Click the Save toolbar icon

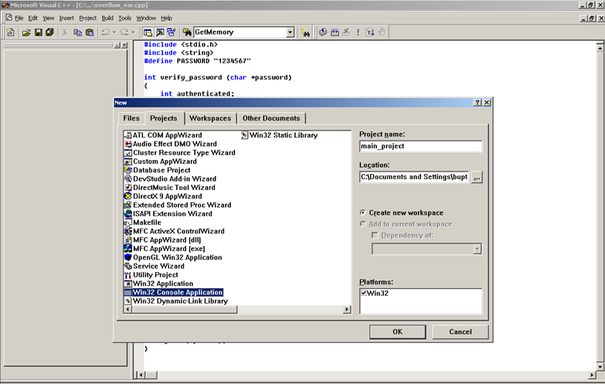click(38, 32)
